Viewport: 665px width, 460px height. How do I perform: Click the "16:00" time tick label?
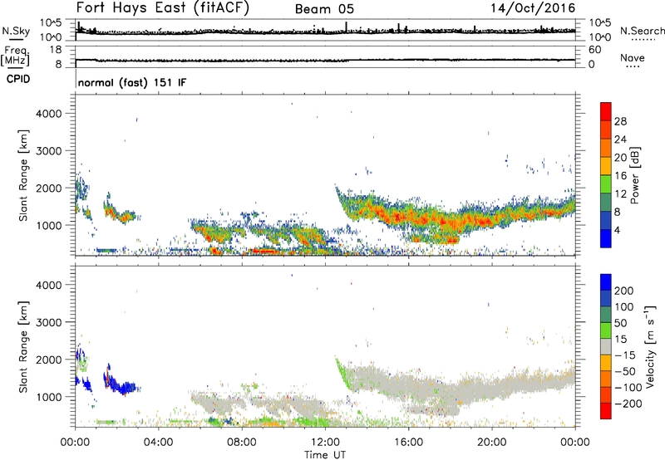[x=408, y=443]
